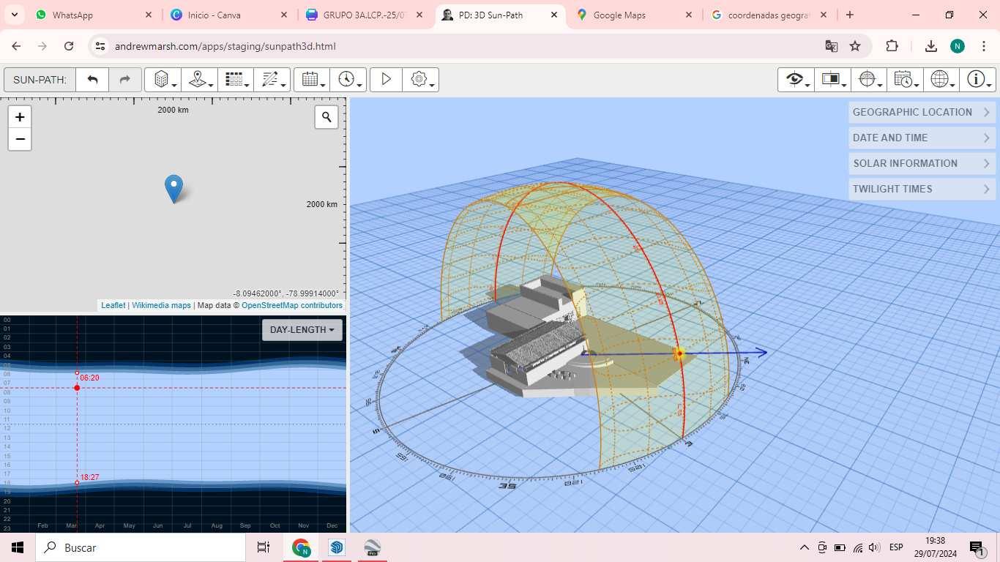
Task: Expand the TWILIGHT TIMES panel
Action: (921, 189)
